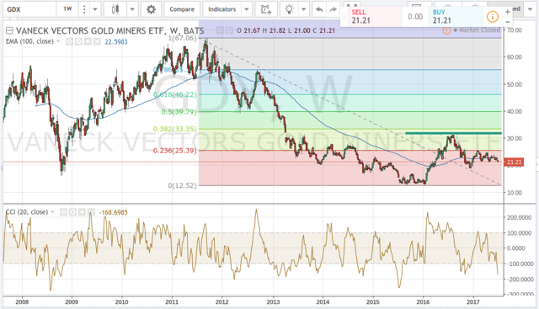Click the EMA value 22.5983

click(116, 42)
